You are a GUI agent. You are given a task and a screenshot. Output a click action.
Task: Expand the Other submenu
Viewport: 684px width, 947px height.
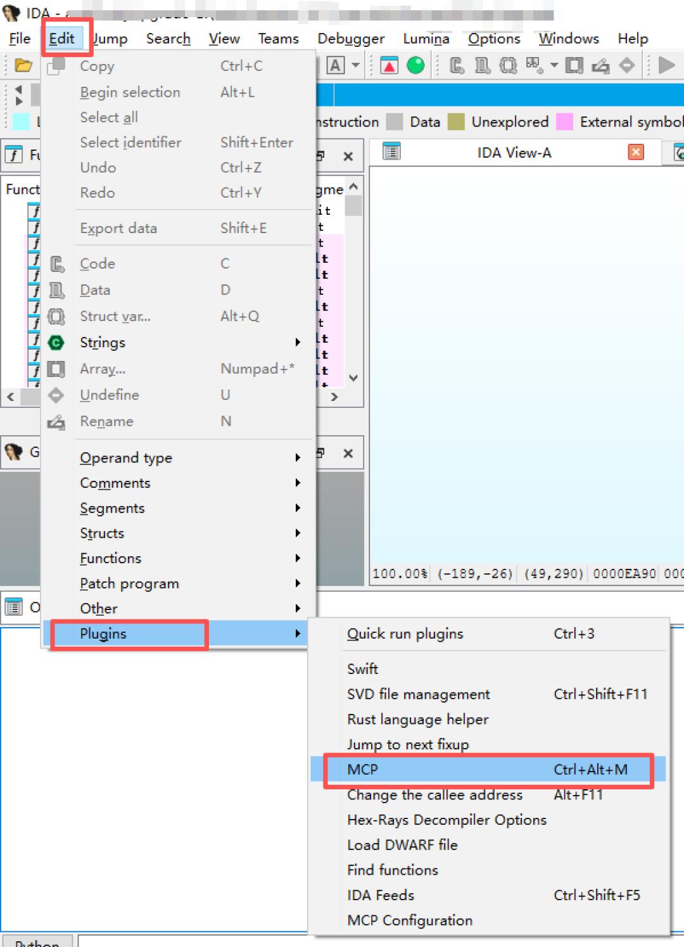tap(179, 609)
